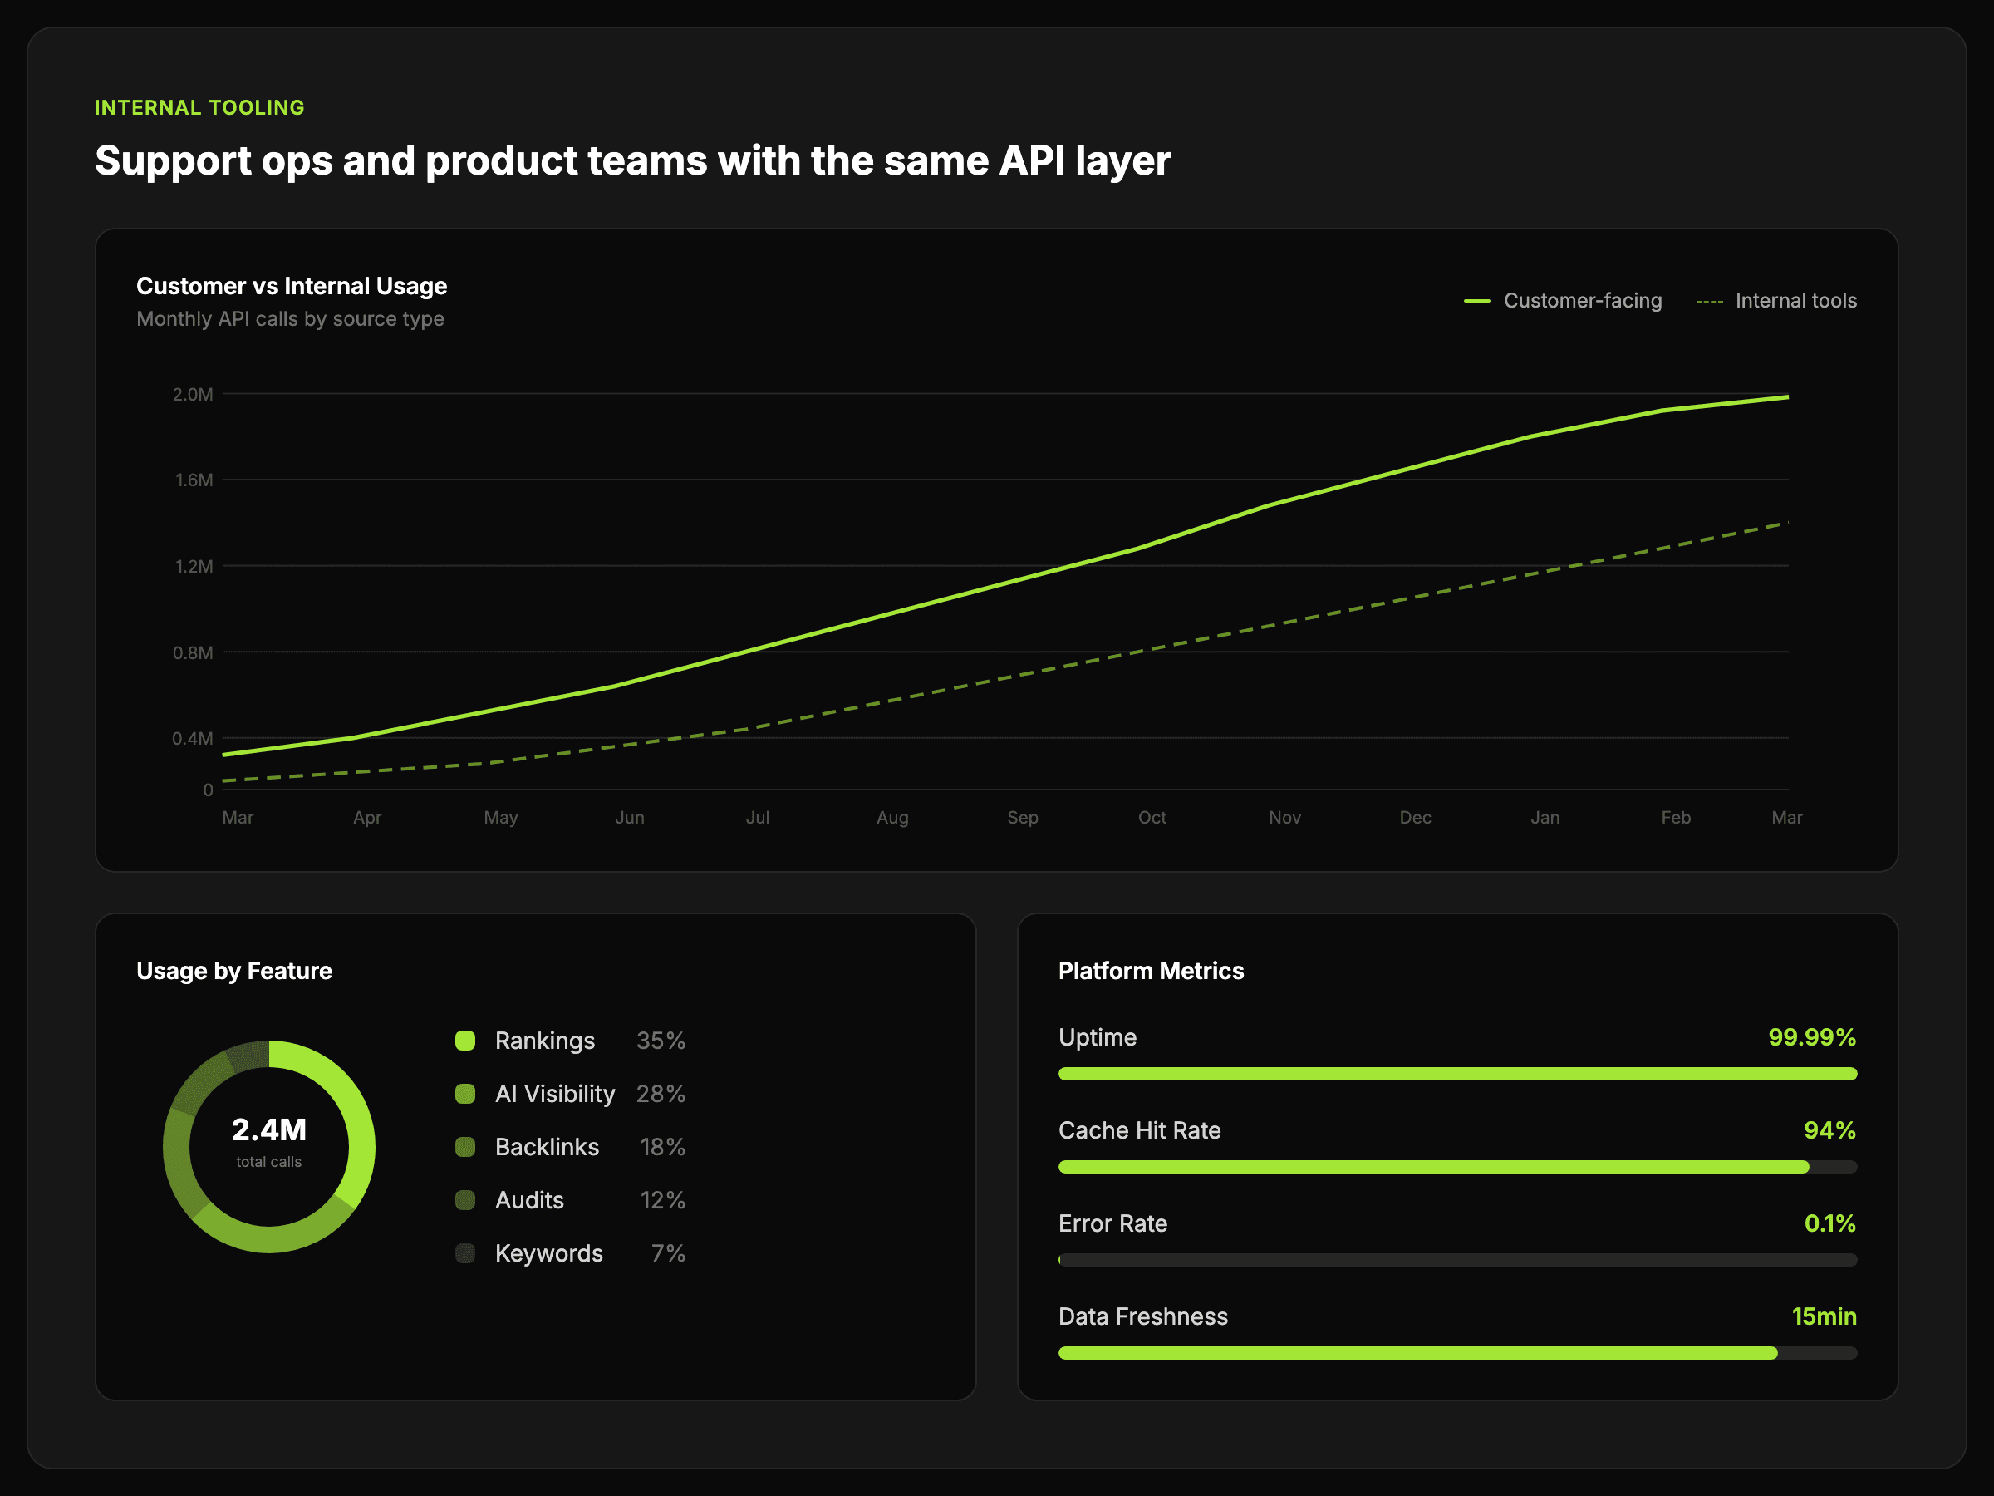Viewport: 1994px width, 1496px height.
Task: Click the Cache Hit Rate bar
Action: 1456,1167
